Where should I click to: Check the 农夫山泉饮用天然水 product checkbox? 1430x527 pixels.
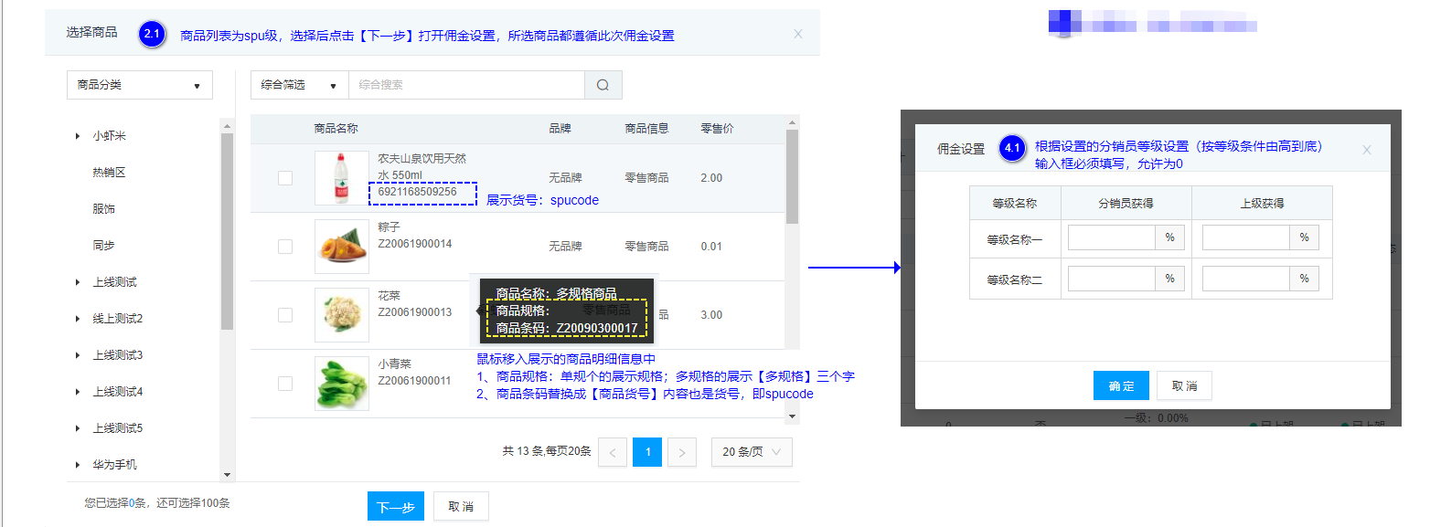pos(285,178)
